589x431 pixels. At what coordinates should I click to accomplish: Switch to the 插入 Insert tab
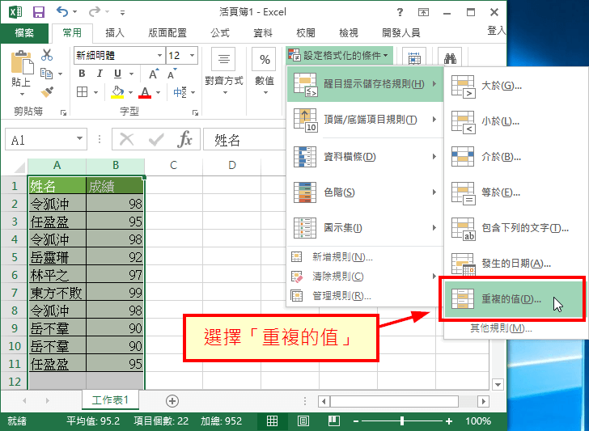click(115, 33)
